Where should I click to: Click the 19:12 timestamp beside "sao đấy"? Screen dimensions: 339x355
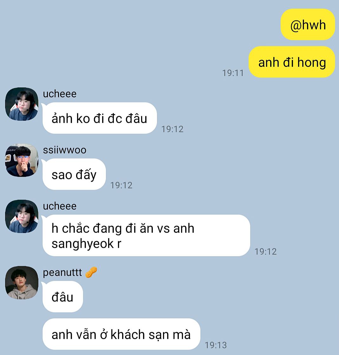coord(121,185)
